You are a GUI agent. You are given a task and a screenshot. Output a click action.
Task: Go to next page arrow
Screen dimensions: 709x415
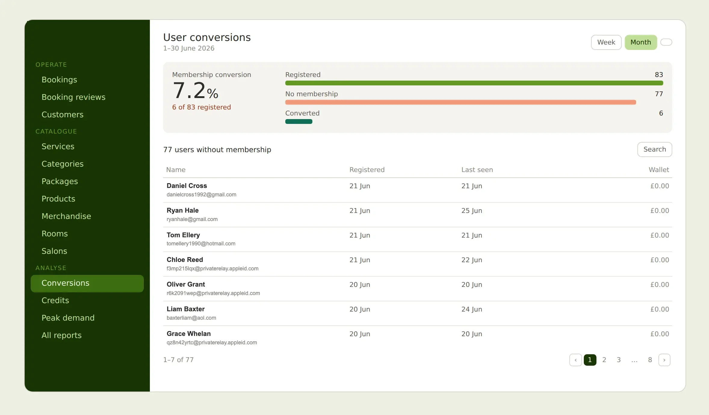tap(664, 360)
